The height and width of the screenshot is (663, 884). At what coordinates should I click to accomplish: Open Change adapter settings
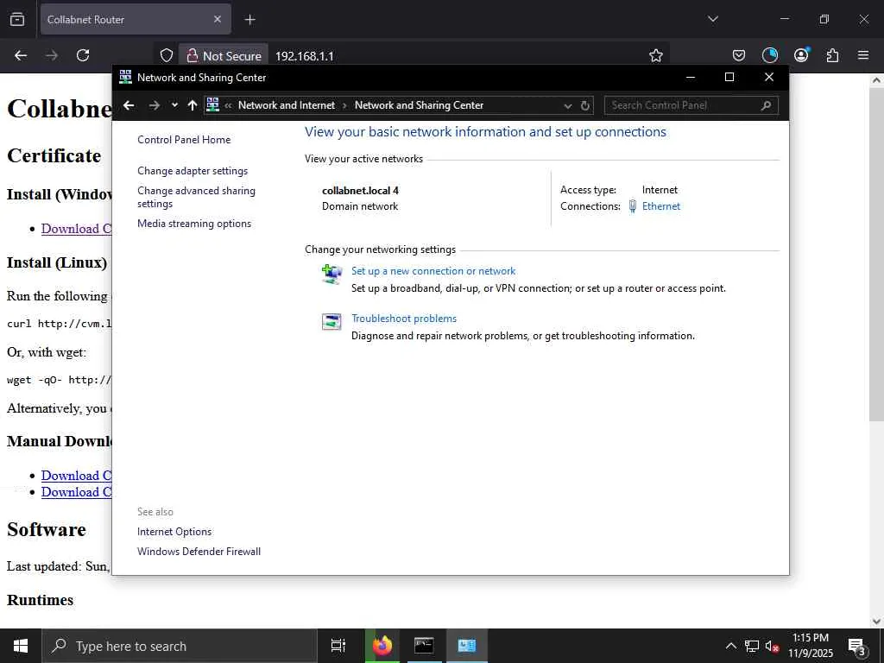[x=193, y=171]
